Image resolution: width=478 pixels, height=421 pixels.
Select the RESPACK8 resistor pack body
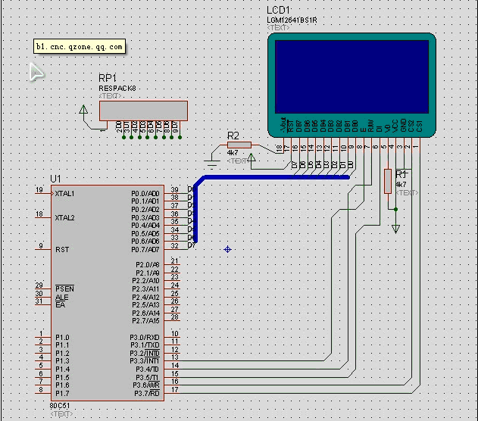[143, 111]
